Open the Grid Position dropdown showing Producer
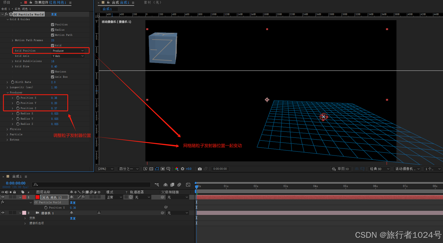The height and width of the screenshot is (243, 443). click(x=68, y=51)
